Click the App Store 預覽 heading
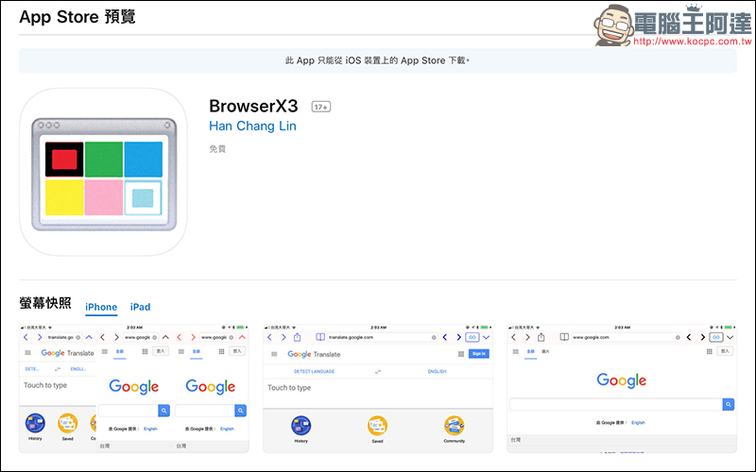 point(77,17)
